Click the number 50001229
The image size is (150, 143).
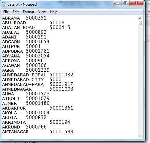[x=38, y=70]
